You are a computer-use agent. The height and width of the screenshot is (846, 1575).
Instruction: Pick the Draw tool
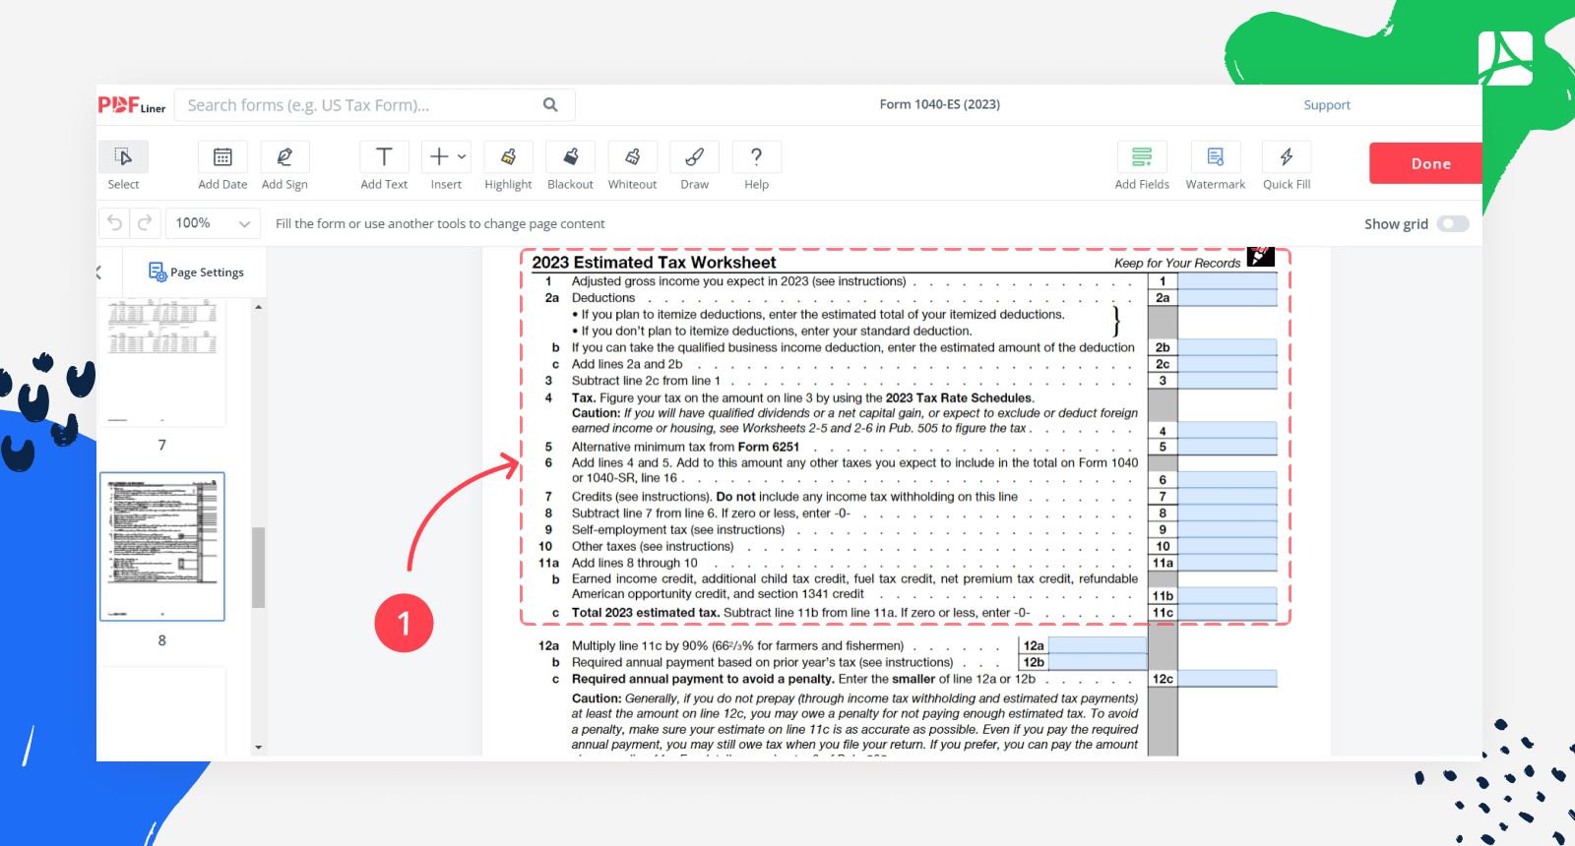694,156
